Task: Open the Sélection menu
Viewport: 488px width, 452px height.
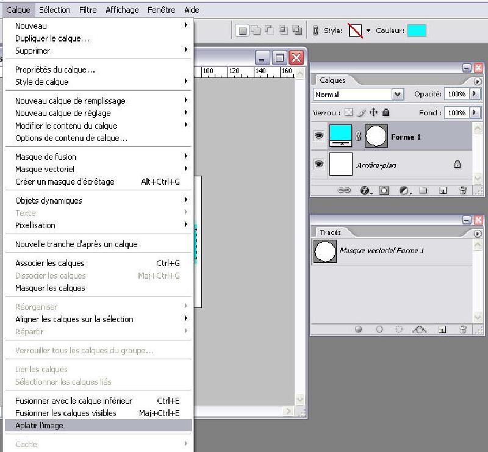Action: click(x=55, y=10)
